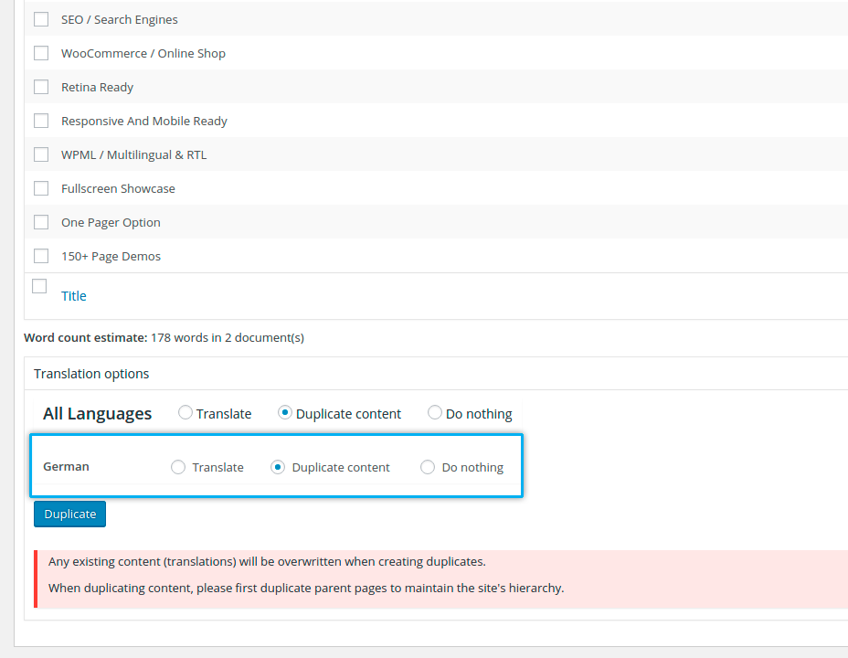Check the SEO / Search Engines checkbox

tap(41, 19)
